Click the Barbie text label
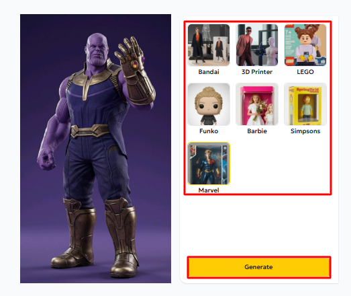The height and width of the screenshot is (296, 351). point(257,131)
